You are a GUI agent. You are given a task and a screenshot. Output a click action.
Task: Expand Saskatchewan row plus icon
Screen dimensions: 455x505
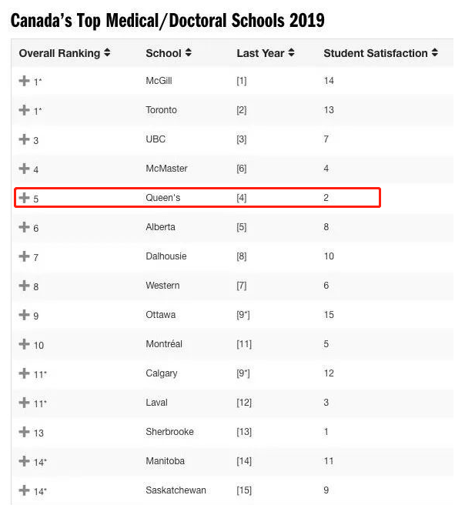pos(24,490)
